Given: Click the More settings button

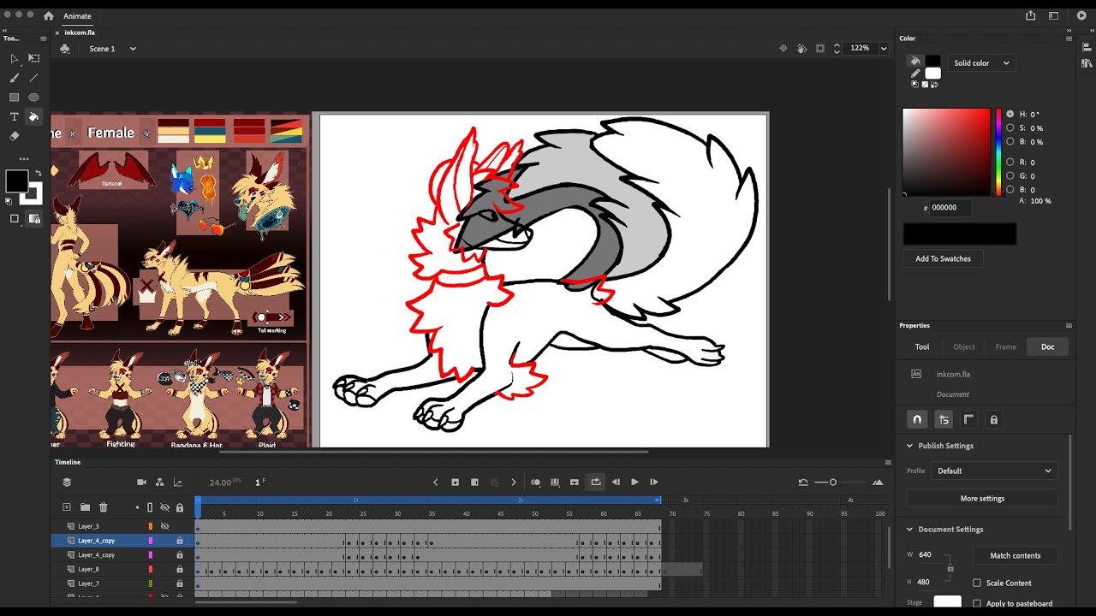Looking at the screenshot, I should (982, 499).
